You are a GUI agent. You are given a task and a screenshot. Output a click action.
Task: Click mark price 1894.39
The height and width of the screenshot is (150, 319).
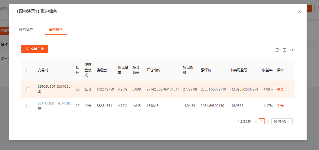pos(189,106)
